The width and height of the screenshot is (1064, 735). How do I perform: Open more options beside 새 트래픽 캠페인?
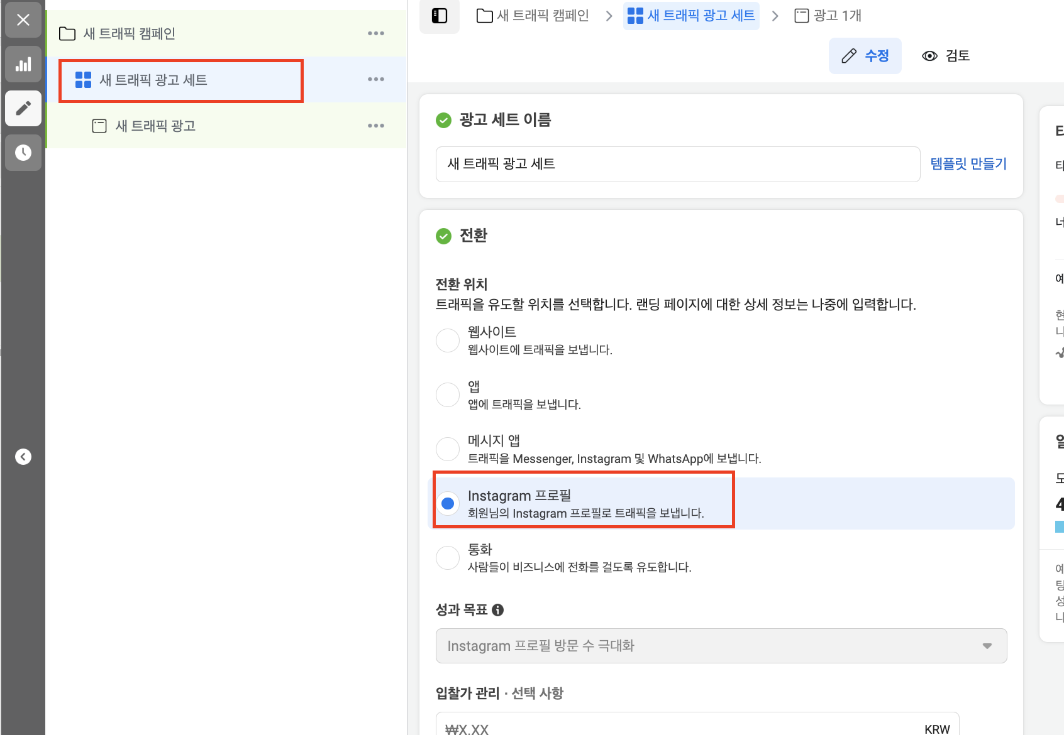click(375, 33)
